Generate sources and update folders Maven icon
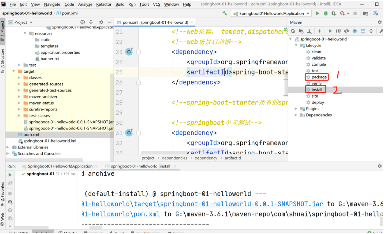Image resolution: width=384 pixels, height=234 pixels. tap(301, 31)
